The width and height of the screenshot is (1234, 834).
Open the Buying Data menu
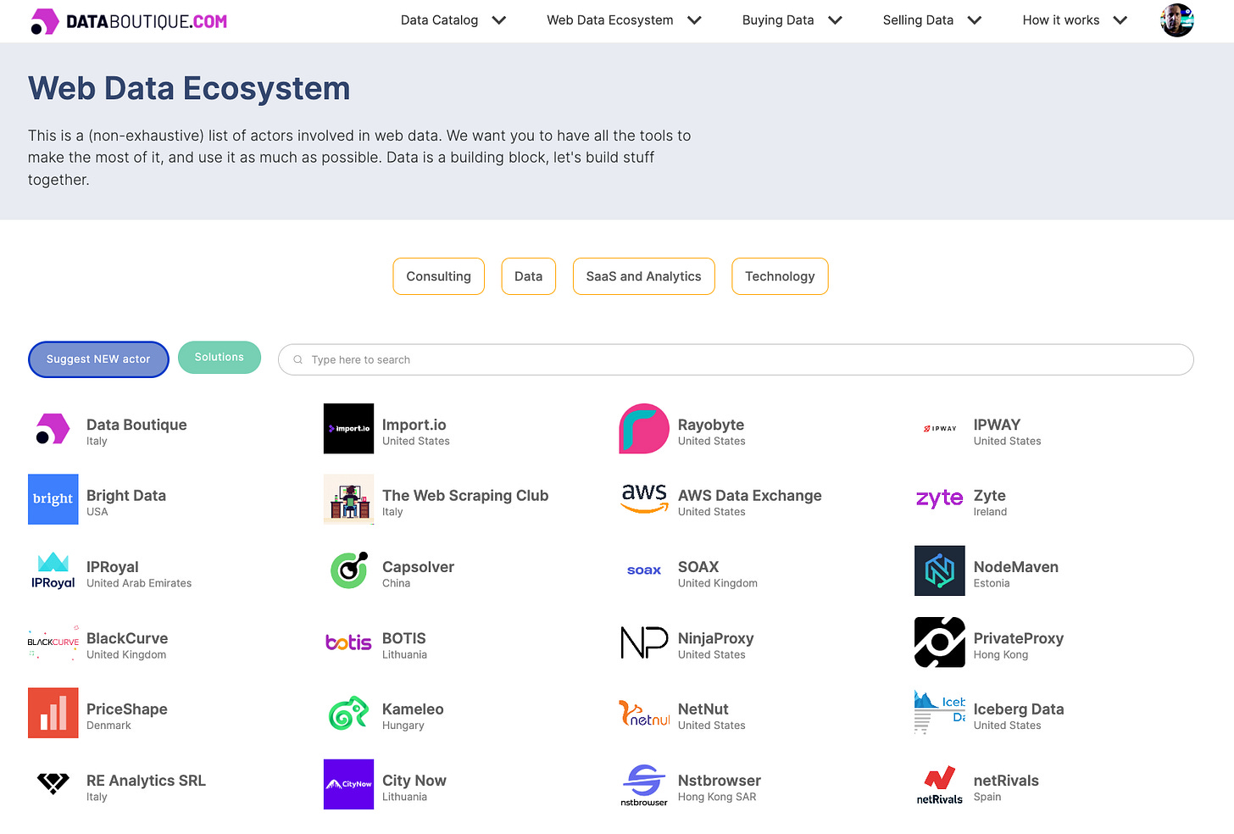778,20
